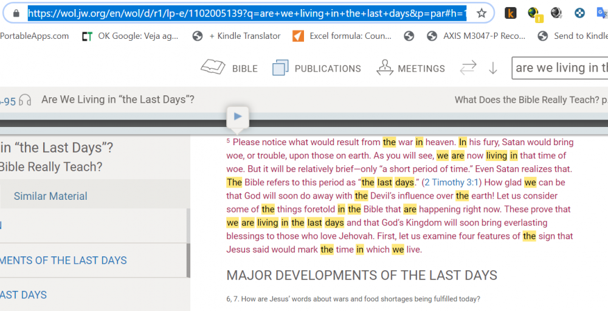Viewport: 608px width, 311px height.
Task: Open the Publications menu
Action: (x=316, y=68)
